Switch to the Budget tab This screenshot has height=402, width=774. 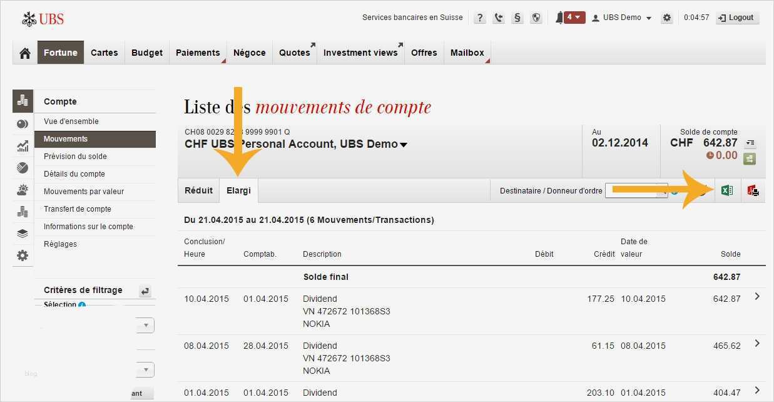147,53
